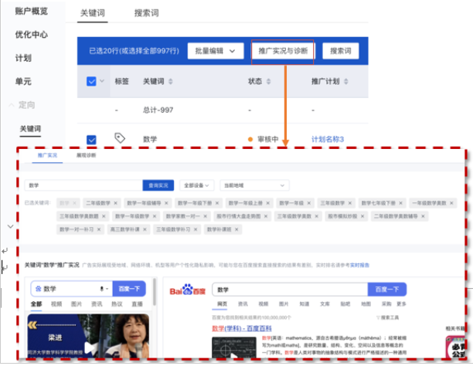Open 优化中心 in the sidebar

32,35
